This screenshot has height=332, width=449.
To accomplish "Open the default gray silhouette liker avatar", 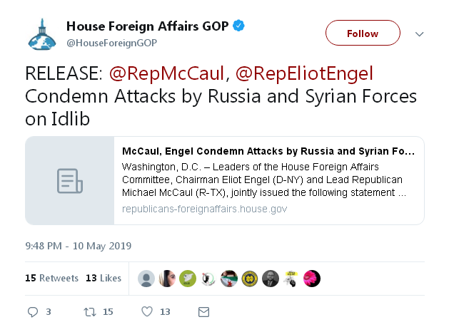I will tap(146, 279).
